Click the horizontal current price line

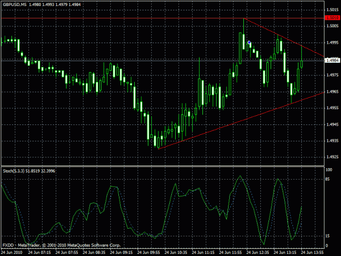[163, 61]
